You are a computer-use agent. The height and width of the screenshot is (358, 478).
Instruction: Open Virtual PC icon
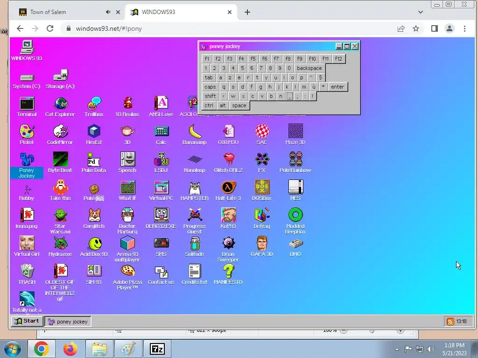161,191
